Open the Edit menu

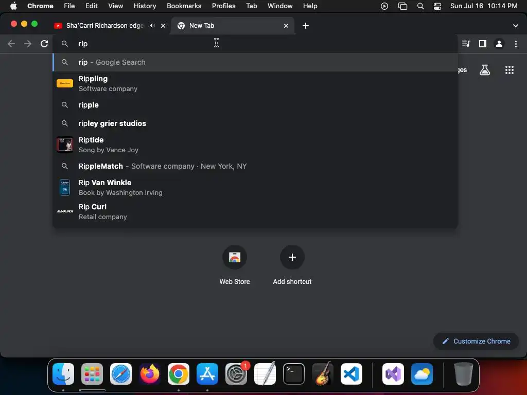coord(91,6)
